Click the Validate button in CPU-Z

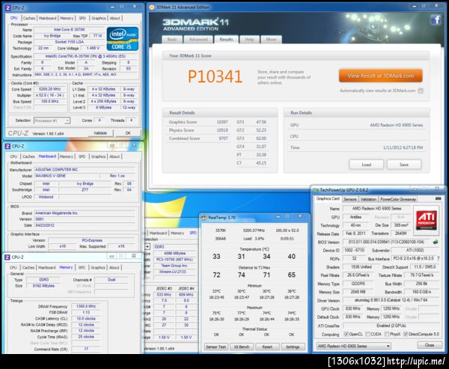click(100, 133)
